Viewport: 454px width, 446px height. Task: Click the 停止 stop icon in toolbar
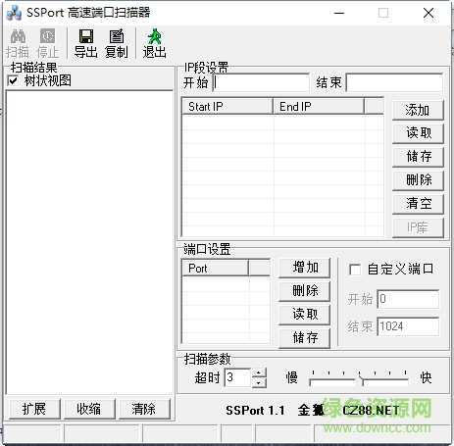(48, 36)
